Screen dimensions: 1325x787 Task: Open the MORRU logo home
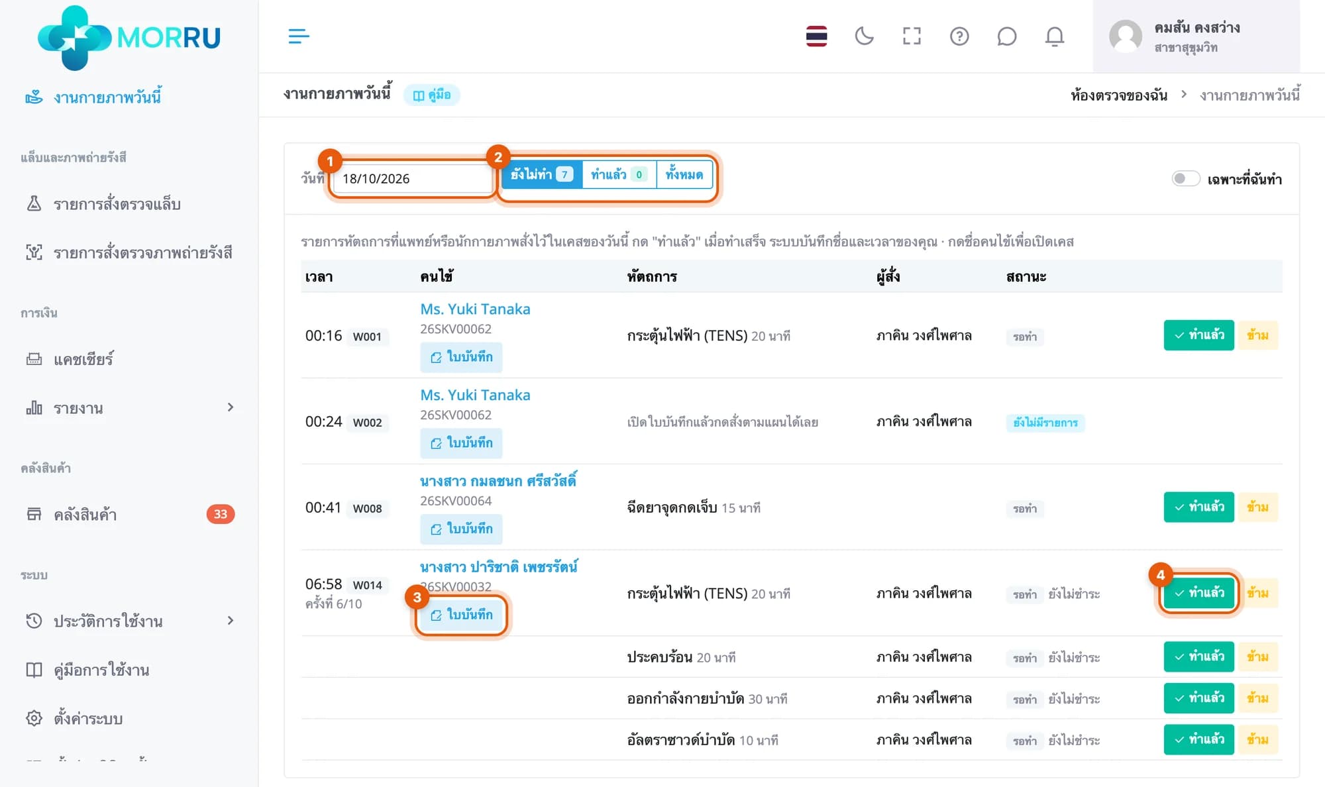pos(129,37)
